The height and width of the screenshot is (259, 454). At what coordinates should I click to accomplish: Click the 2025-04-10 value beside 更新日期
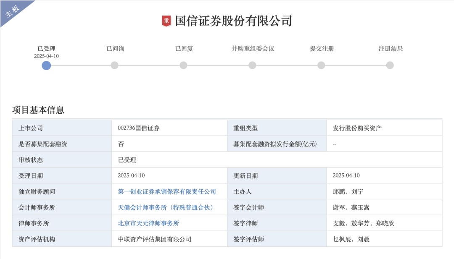click(x=385, y=176)
